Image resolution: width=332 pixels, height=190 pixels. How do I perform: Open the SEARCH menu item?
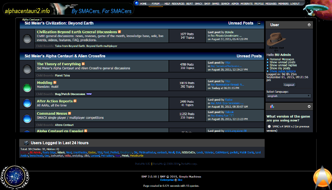(225, 3)
